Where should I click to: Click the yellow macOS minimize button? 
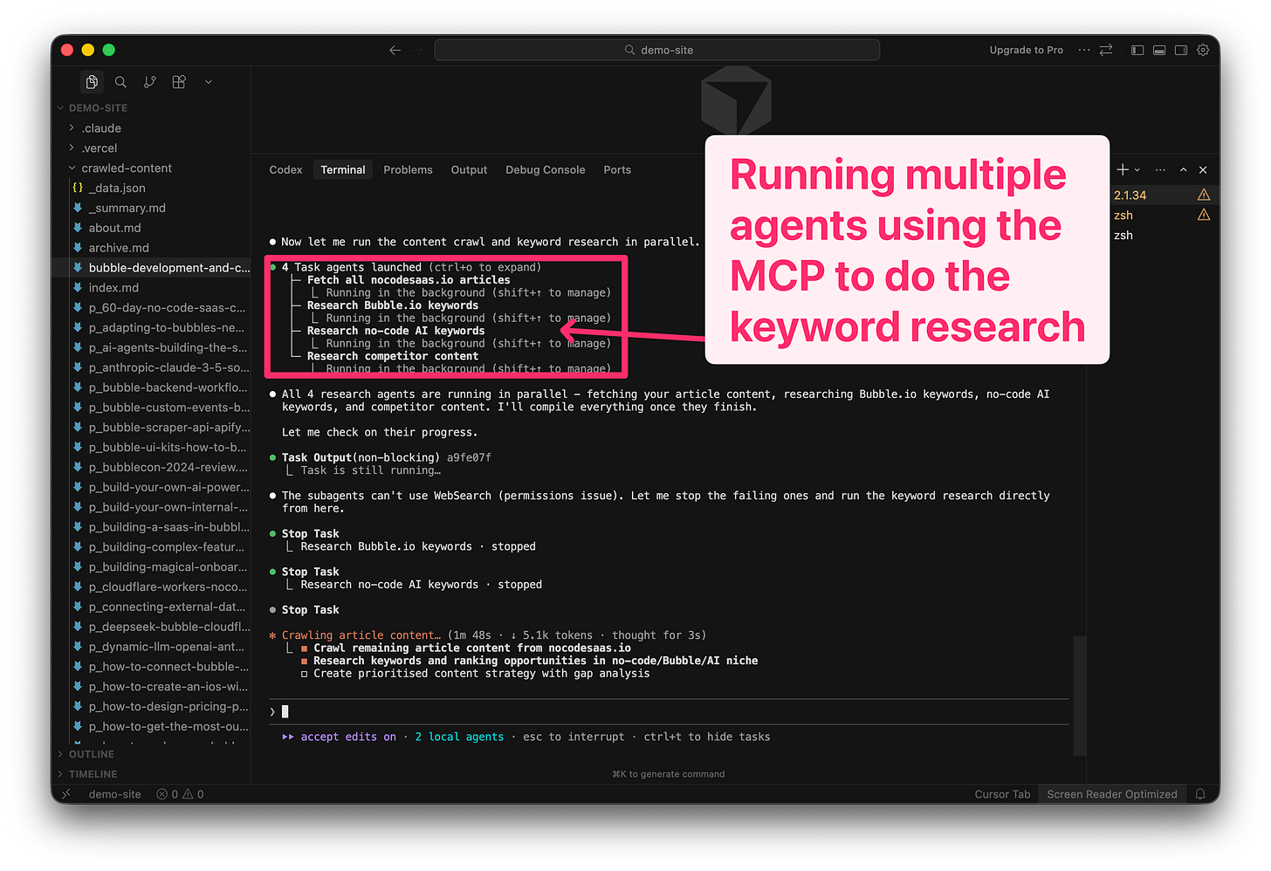pos(87,51)
